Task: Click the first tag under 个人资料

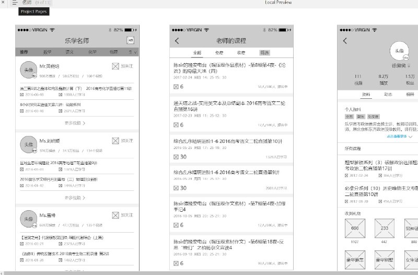Action: click(x=349, y=117)
